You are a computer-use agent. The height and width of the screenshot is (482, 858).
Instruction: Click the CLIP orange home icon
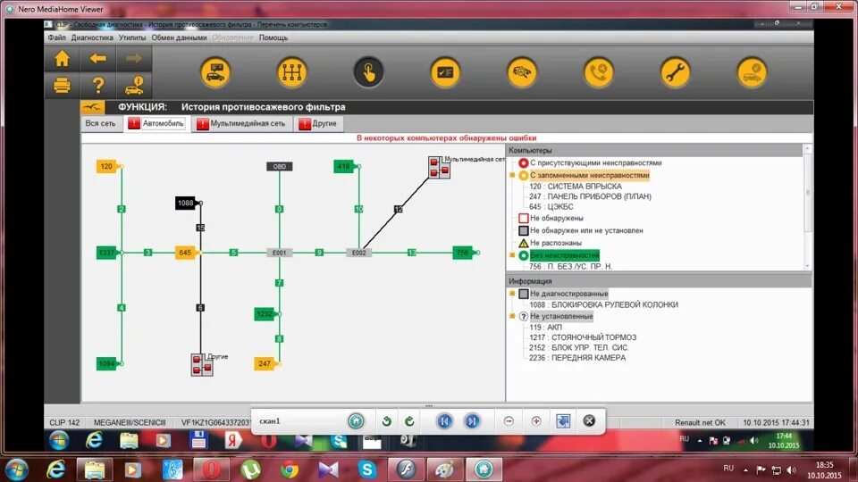click(62, 59)
